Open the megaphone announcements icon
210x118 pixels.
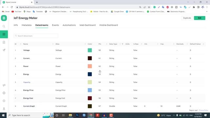point(4,85)
